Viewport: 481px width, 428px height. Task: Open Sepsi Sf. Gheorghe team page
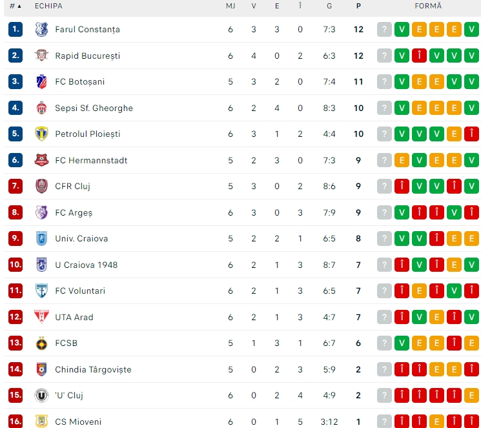tap(94, 108)
